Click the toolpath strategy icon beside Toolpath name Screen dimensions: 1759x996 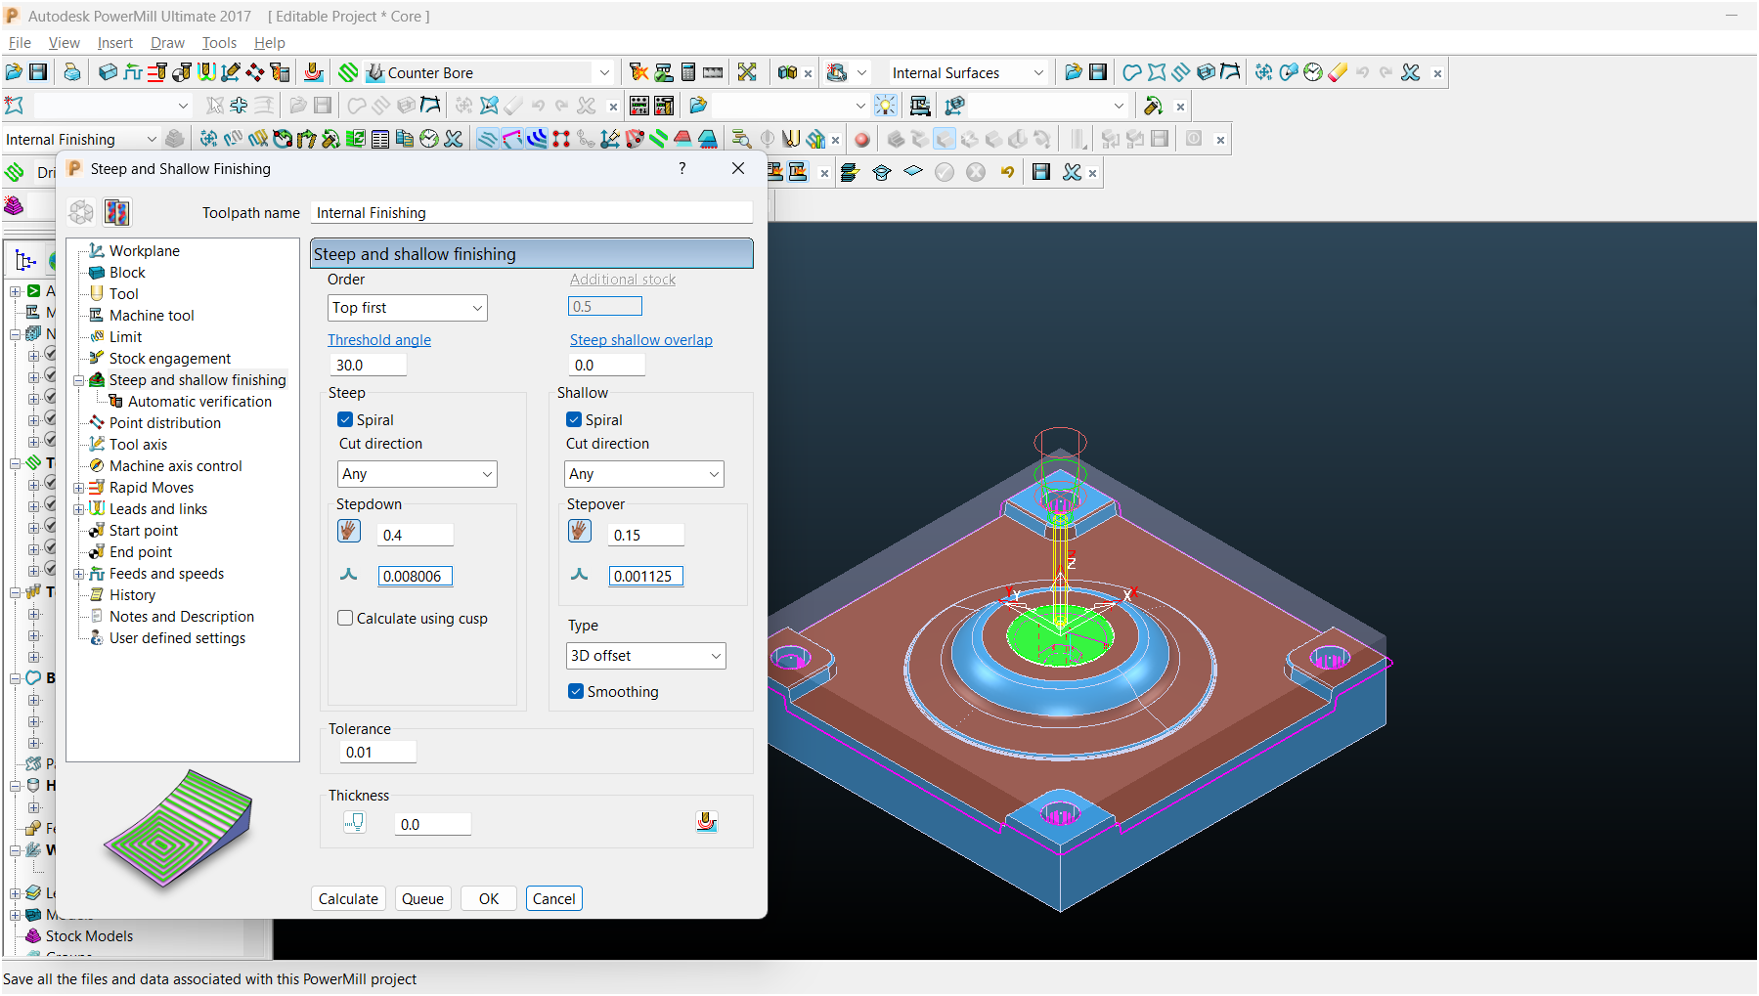[x=117, y=212]
